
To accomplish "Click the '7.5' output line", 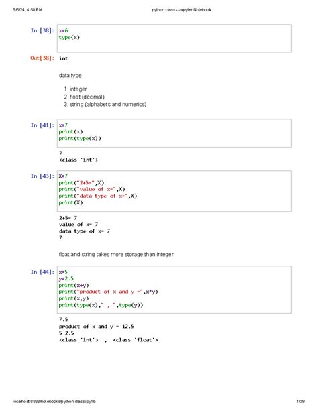I will (x=64, y=320).
